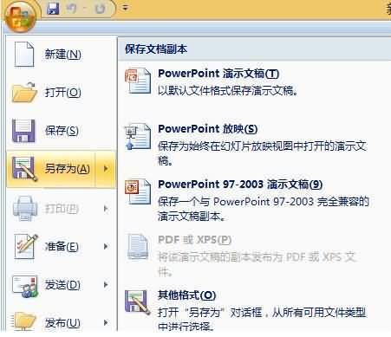The image size is (391, 337).
Task: Select the 发布(U) menu entry
Action: 61,322
